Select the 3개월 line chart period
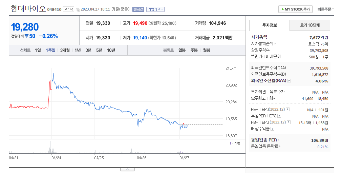342x173 pixels. click(x=65, y=50)
